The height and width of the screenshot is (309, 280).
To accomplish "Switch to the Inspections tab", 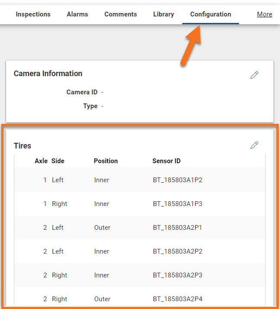I will click(33, 14).
